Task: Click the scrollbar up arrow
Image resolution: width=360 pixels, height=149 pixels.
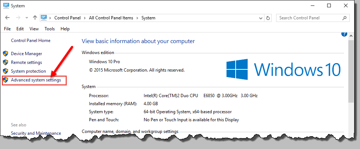Action: 351,36
